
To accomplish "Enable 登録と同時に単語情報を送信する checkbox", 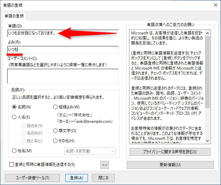I will (x=11, y=164).
